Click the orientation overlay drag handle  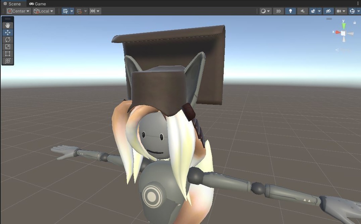point(329,19)
